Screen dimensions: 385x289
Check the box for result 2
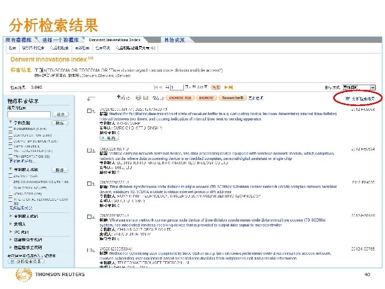tap(89, 150)
